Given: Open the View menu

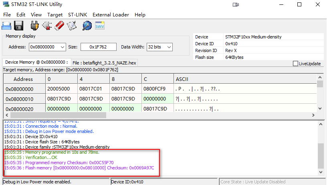Looking at the screenshot, I should pos(36,15).
